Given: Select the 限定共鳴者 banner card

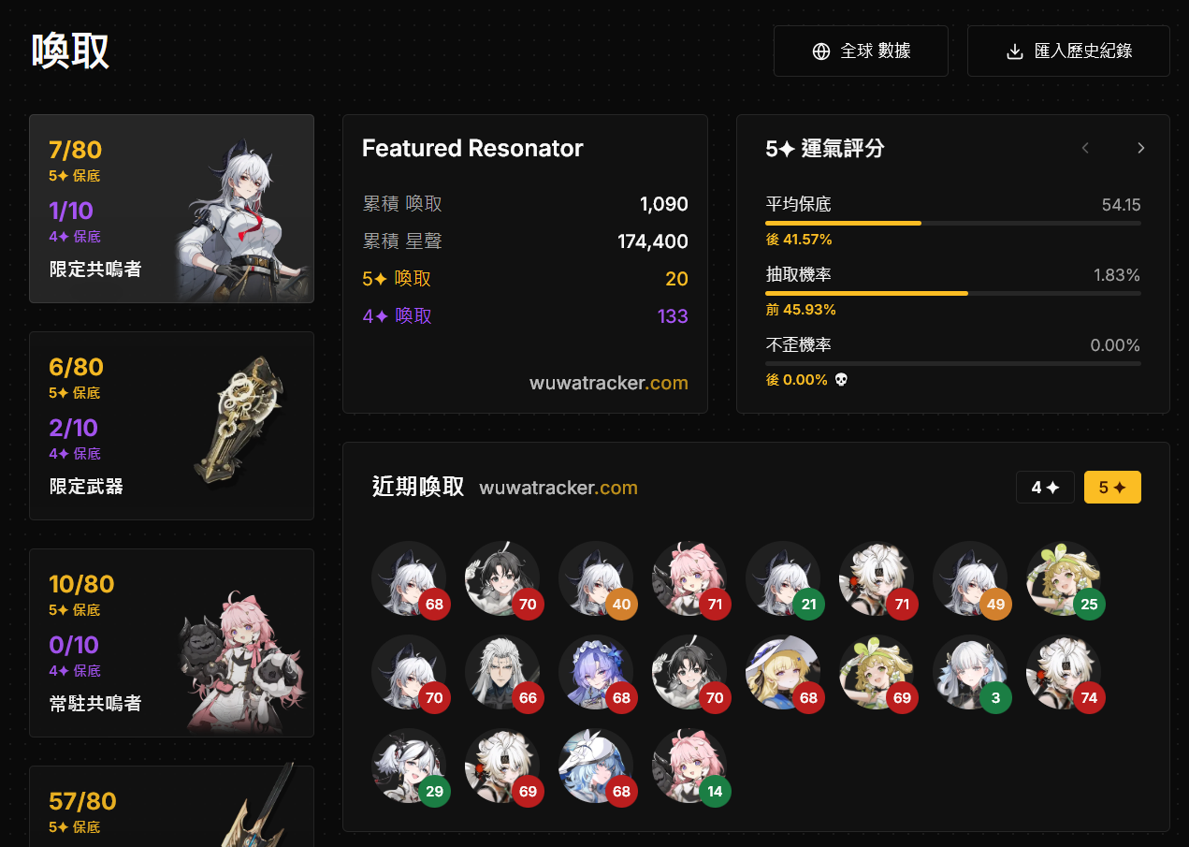Looking at the screenshot, I should coord(171,209).
